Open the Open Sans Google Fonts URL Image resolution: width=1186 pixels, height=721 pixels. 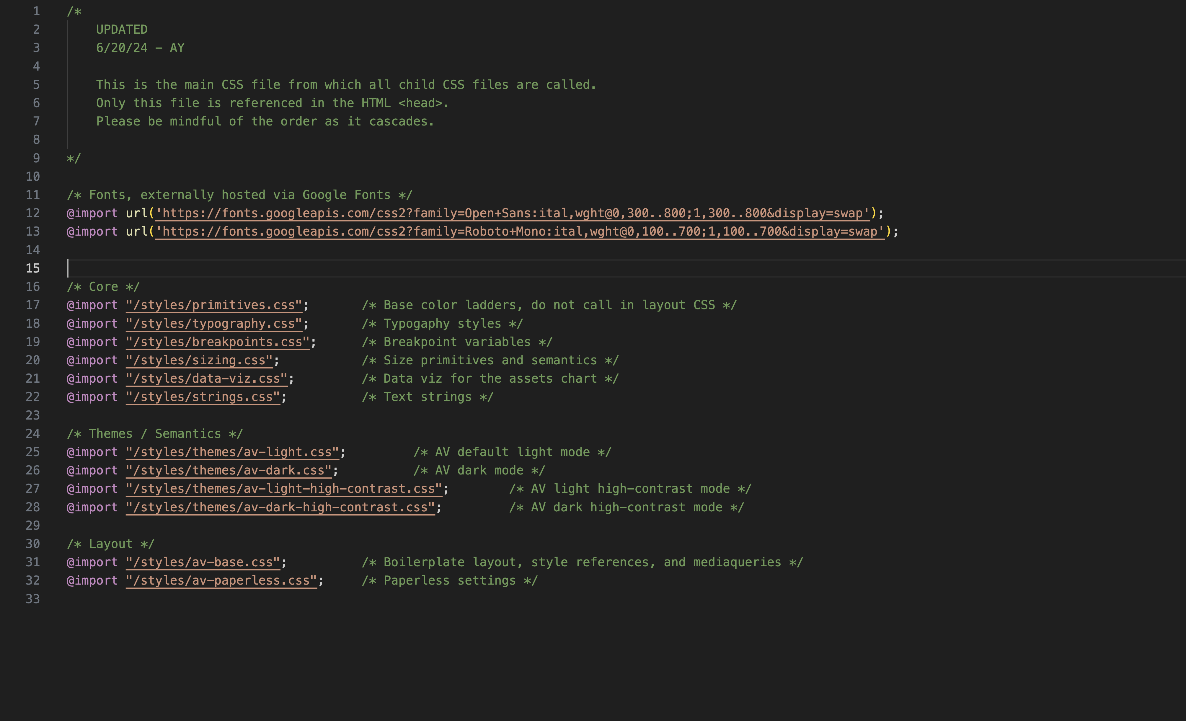(513, 213)
